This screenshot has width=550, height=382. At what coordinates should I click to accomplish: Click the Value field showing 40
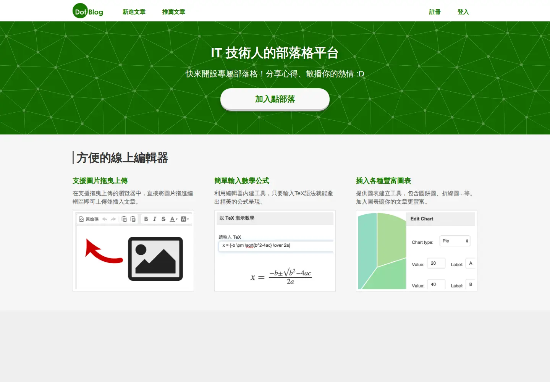[436, 285]
